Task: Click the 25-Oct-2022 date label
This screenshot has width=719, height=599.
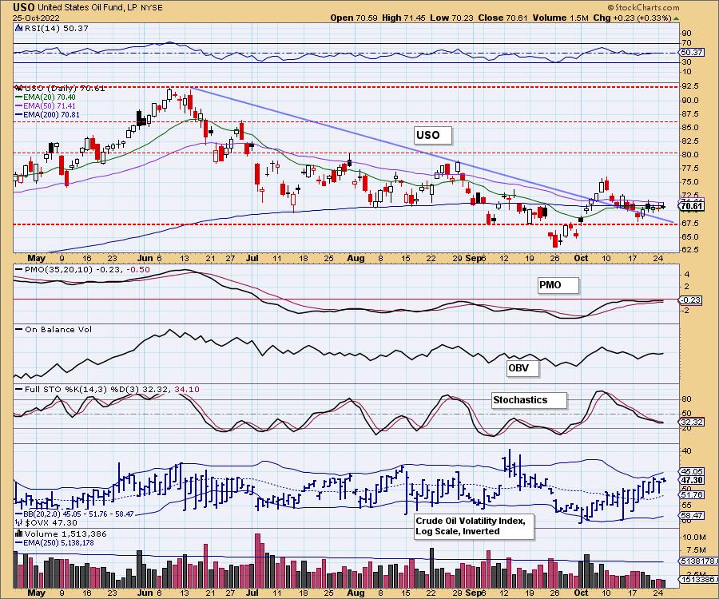Action: tap(35, 18)
